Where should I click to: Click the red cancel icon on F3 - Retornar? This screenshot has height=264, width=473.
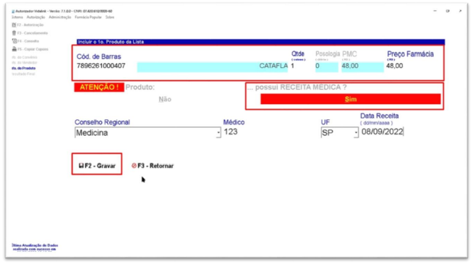(134, 166)
